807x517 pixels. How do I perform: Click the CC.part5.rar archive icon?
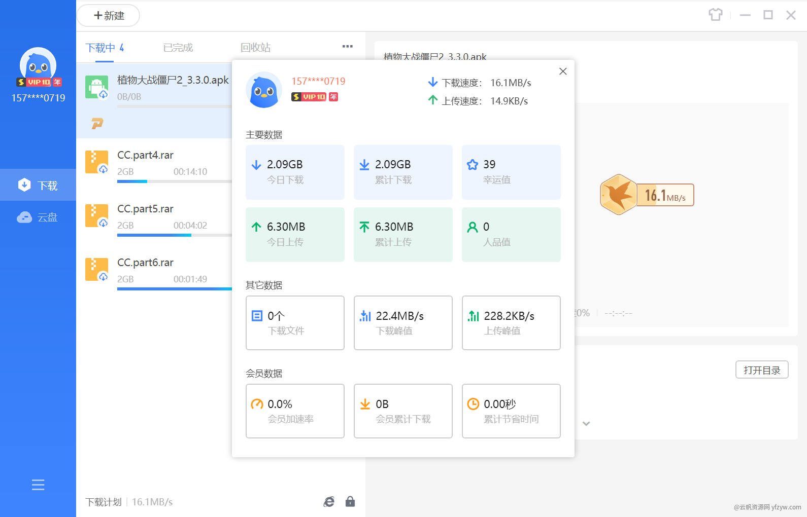pos(96,216)
